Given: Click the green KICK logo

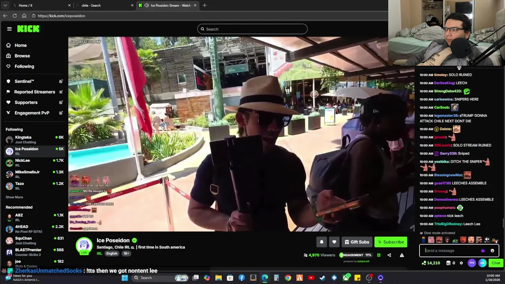Looking at the screenshot, I should 28,29.
